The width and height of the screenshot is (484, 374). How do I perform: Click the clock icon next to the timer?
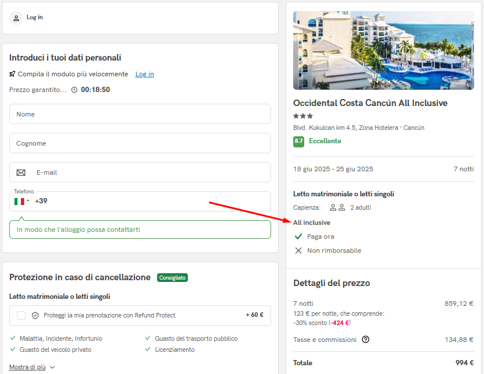(74, 90)
